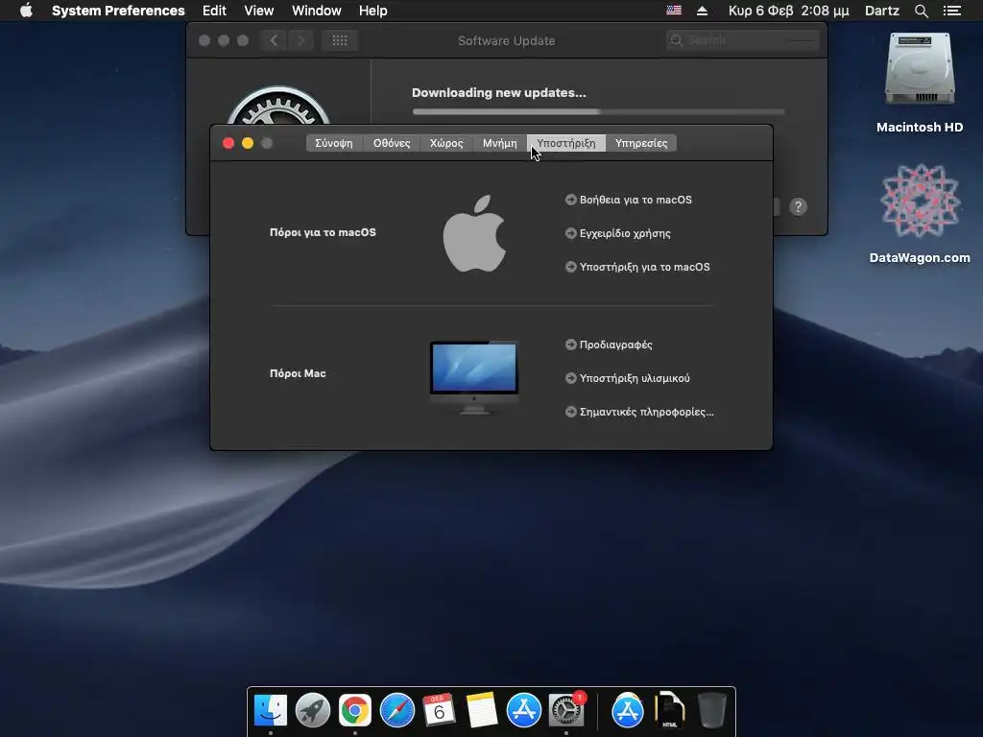Open Υποστήριξη για το macOS link
This screenshot has width=983, height=737.
[637, 267]
